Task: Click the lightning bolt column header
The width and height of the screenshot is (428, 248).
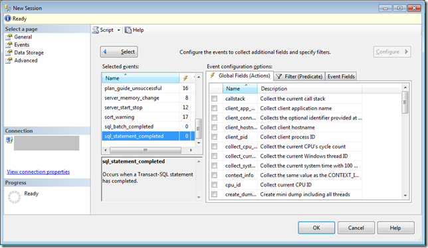Action: (185, 78)
